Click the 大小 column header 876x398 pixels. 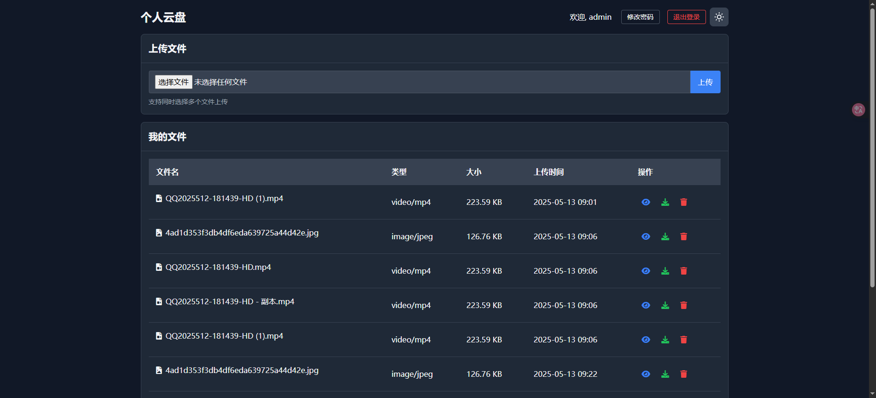[x=474, y=172]
